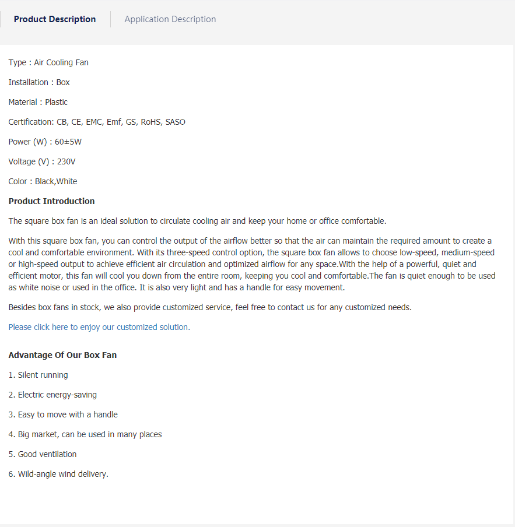Click the Color: Black,White line
The image size is (515, 527).
click(x=43, y=181)
